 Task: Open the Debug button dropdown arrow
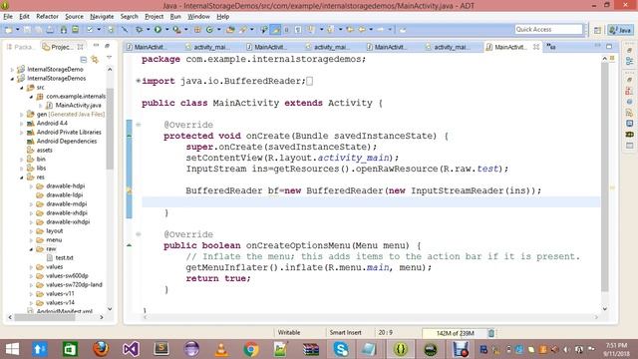point(149,29)
